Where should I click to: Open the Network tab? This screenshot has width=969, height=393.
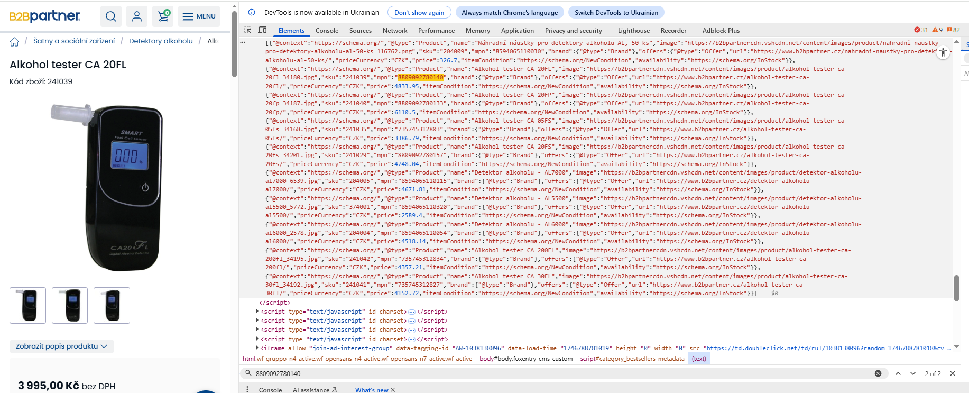tap(395, 31)
